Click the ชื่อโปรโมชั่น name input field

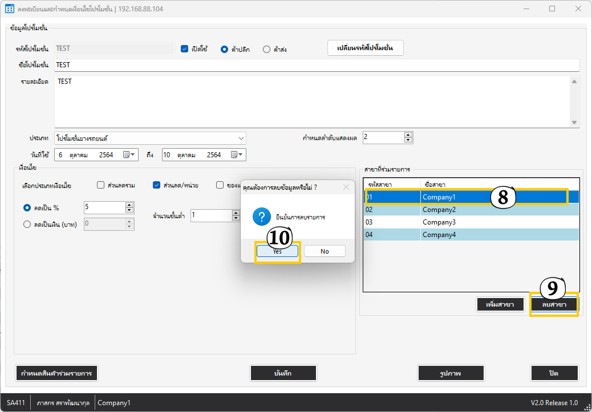[x=317, y=65]
